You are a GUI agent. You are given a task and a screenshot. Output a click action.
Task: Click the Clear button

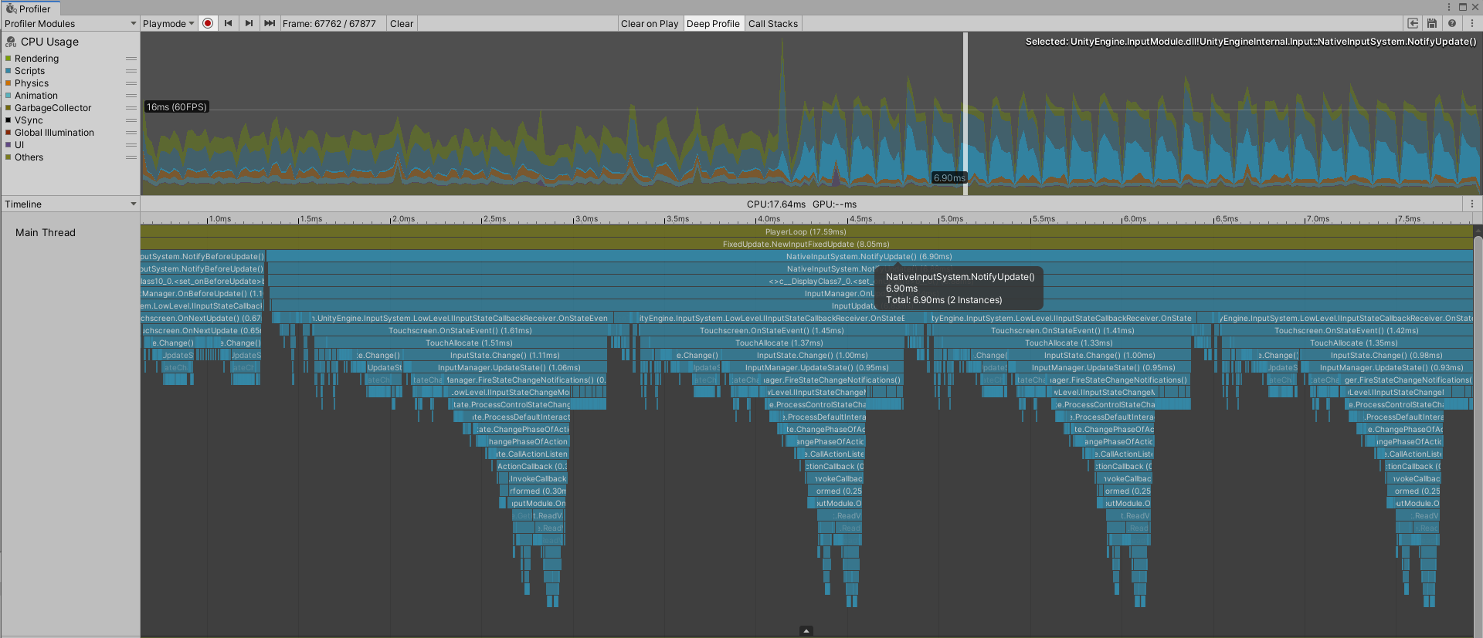(x=402, y=23)
